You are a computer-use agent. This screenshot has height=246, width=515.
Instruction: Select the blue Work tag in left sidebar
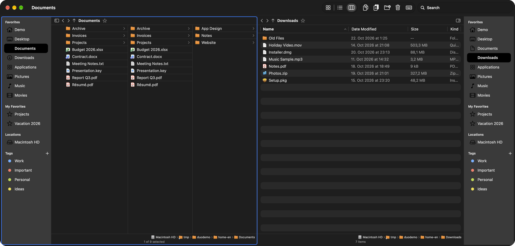pos(19,161)
